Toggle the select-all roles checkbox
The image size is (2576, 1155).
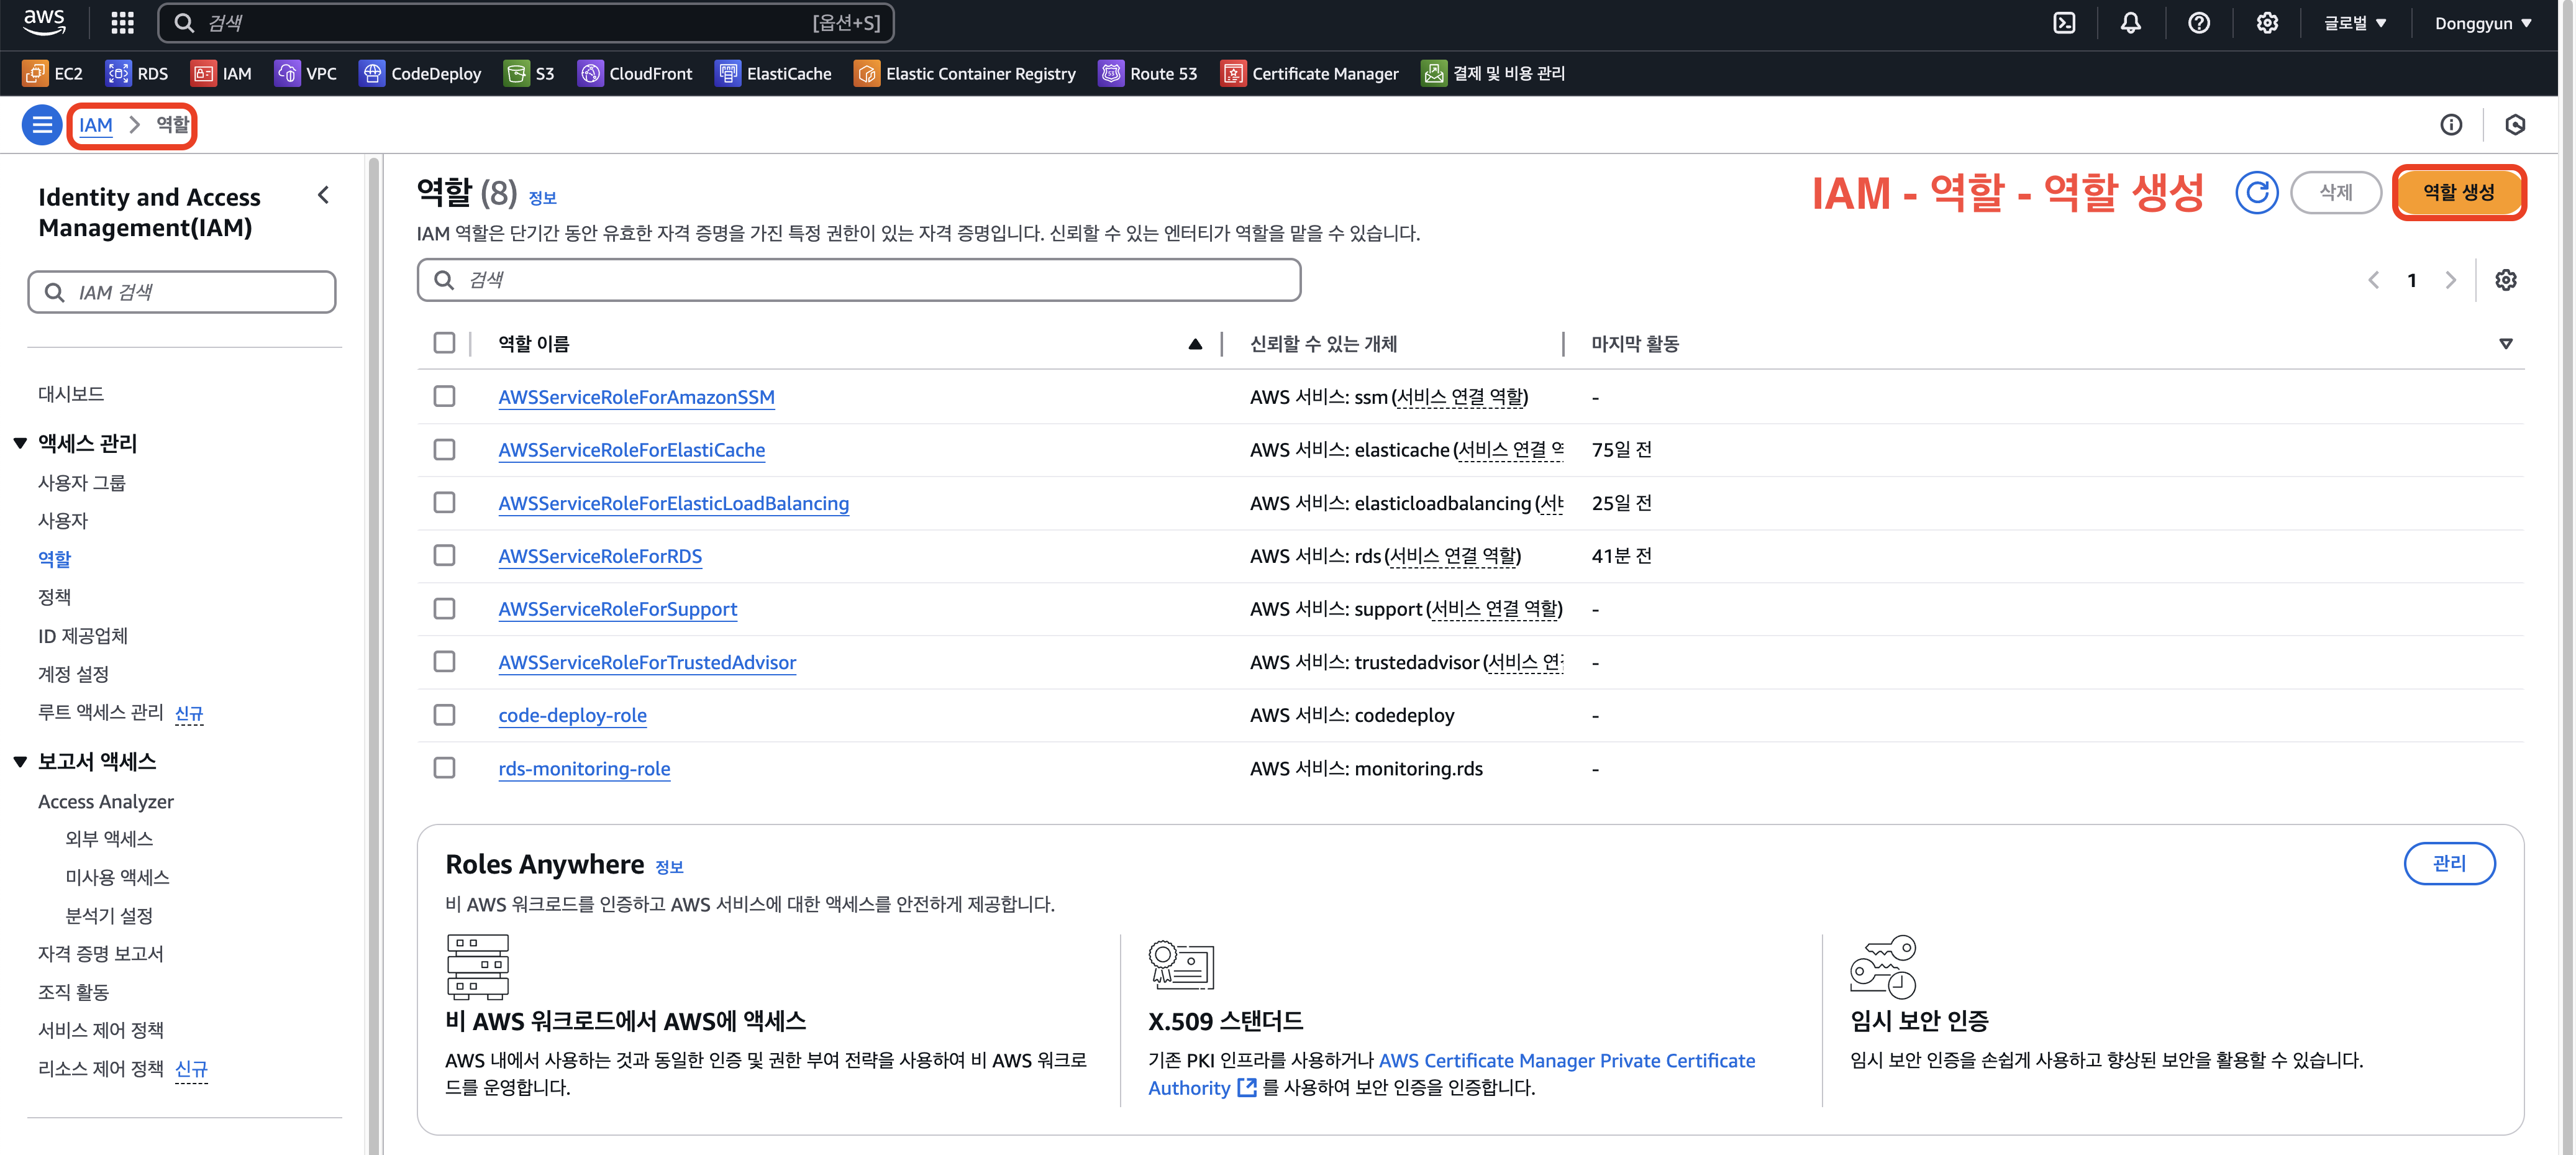click(444, 343)
